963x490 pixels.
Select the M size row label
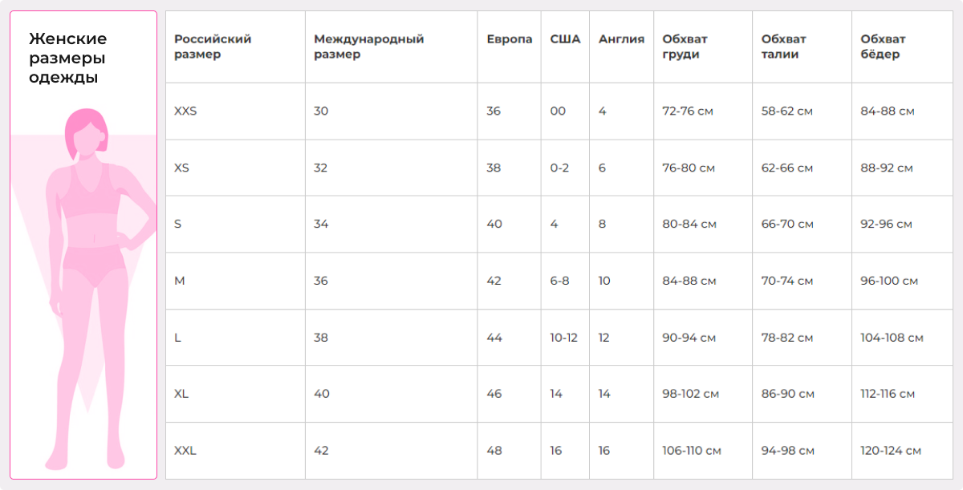(179, 281)
